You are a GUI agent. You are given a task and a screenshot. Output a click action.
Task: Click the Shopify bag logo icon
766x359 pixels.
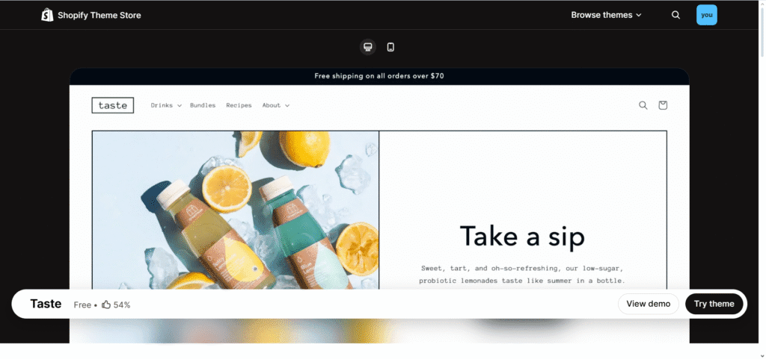[47, 15]
